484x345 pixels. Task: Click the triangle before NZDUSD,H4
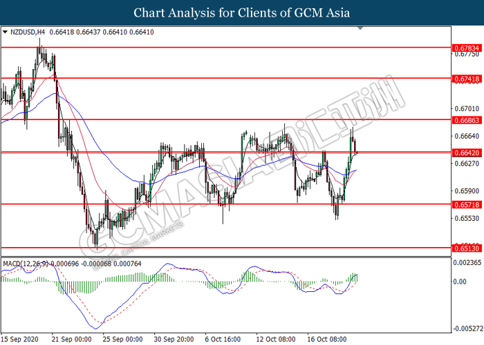(x=5, y=32)
